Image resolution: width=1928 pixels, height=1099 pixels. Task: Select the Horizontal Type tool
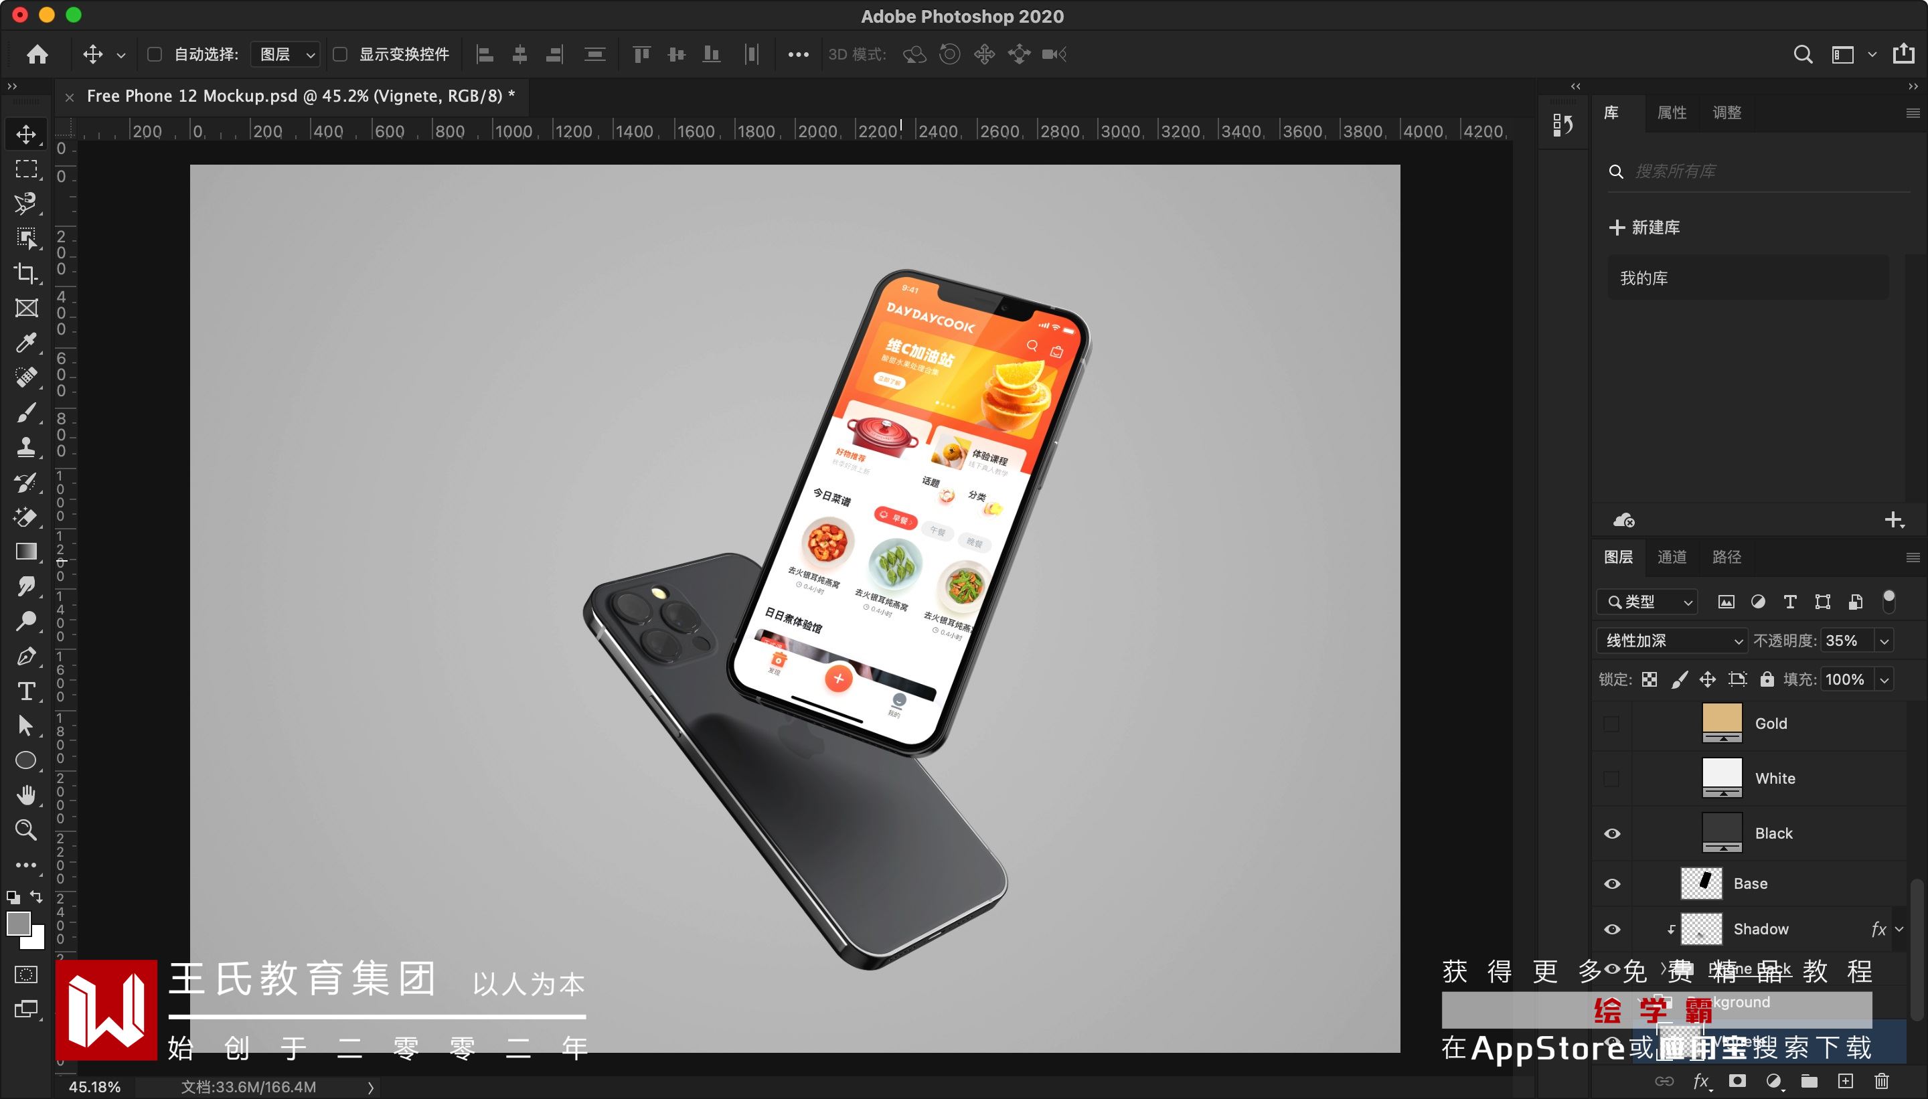click(x=26, y=691)
